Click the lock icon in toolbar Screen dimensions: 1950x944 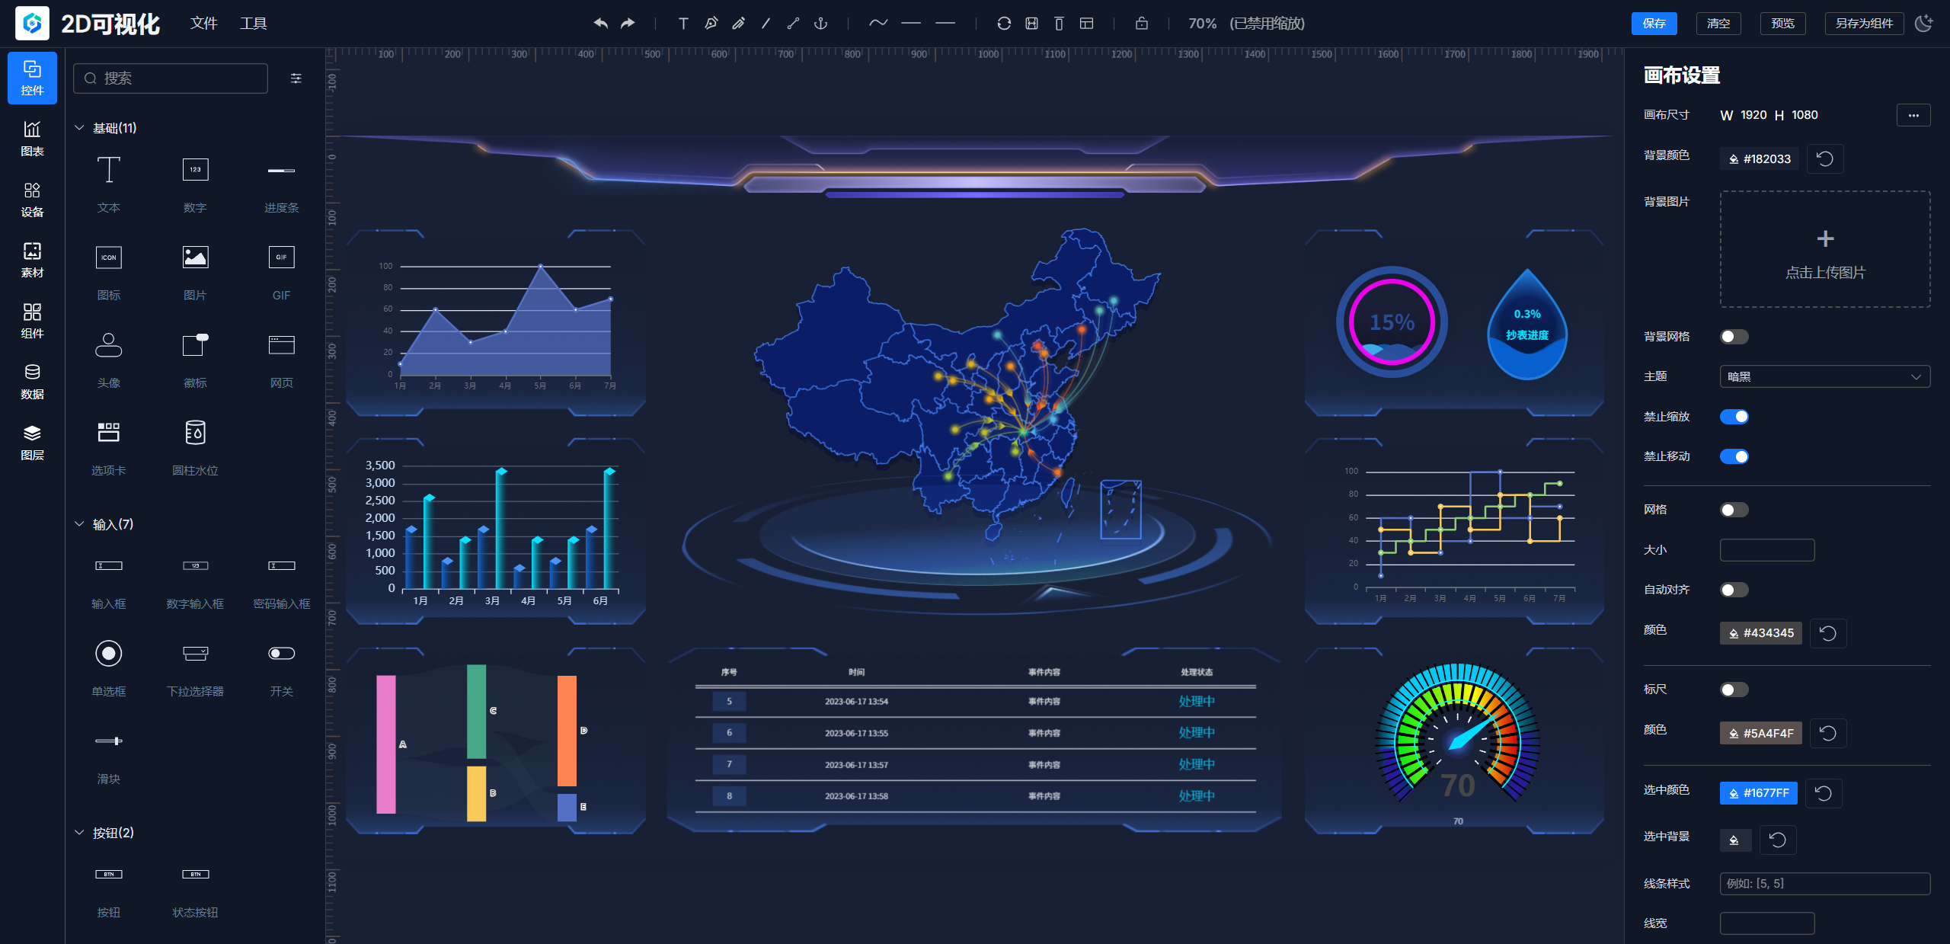(x=1141, y=24)
